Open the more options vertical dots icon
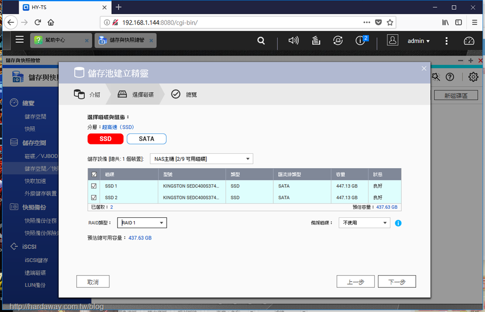Image resolution: width=485 pixels, height=312 pixels. tap(446, 41)
